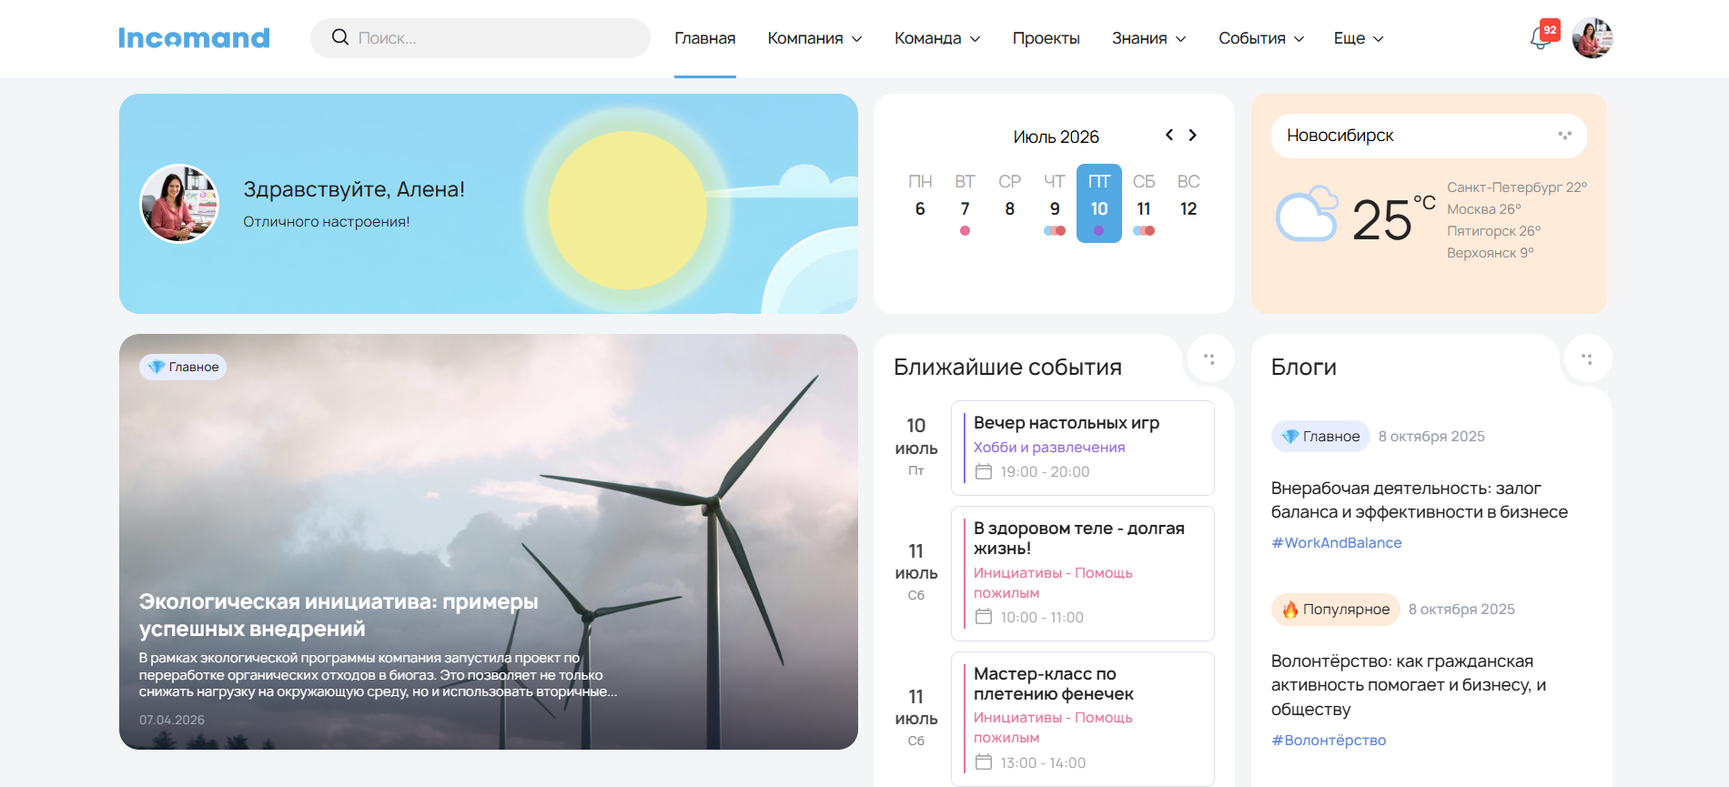Open event Вечер настольных игр
Viewport: 1729px width, 787px height.
point(1083,448)
